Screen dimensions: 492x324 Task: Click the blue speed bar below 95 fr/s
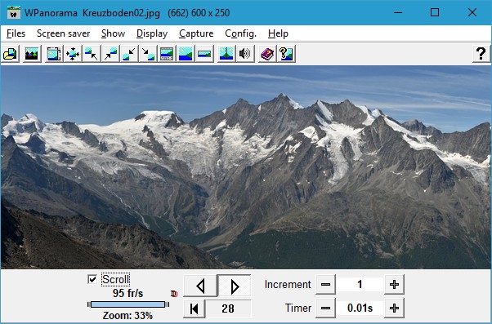[128, 304]
